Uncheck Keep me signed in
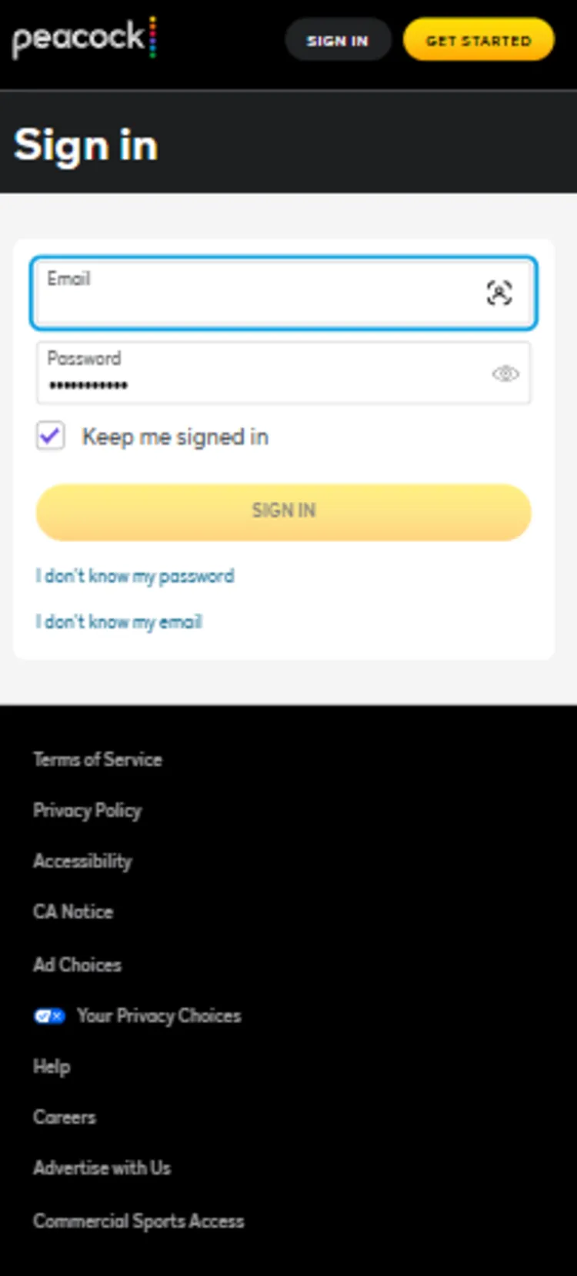This screenshot has height=1276, width=577. click(51, 437)
